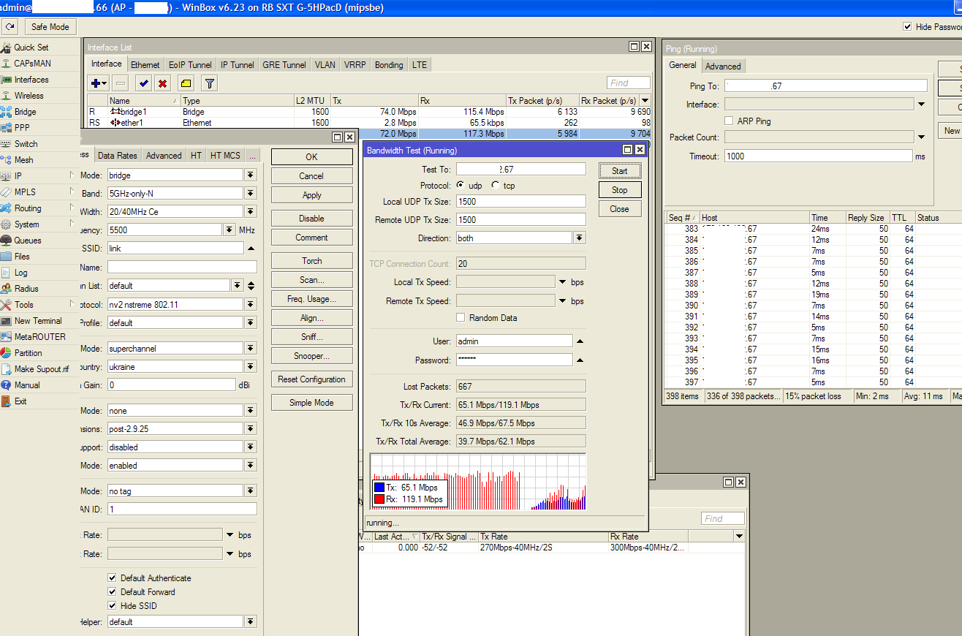Enable the Random Data checkbox
The image size is (962, 636).
(x=461, y=318)
